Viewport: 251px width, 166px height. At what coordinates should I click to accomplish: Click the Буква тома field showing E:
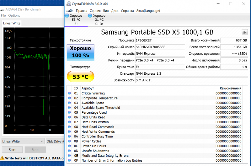[160, 67]
